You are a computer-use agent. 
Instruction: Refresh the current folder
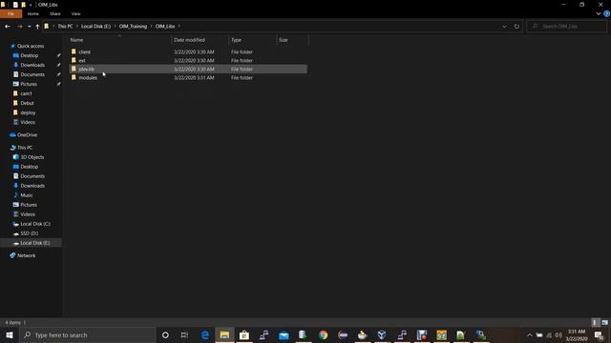[x=516, y=27]
